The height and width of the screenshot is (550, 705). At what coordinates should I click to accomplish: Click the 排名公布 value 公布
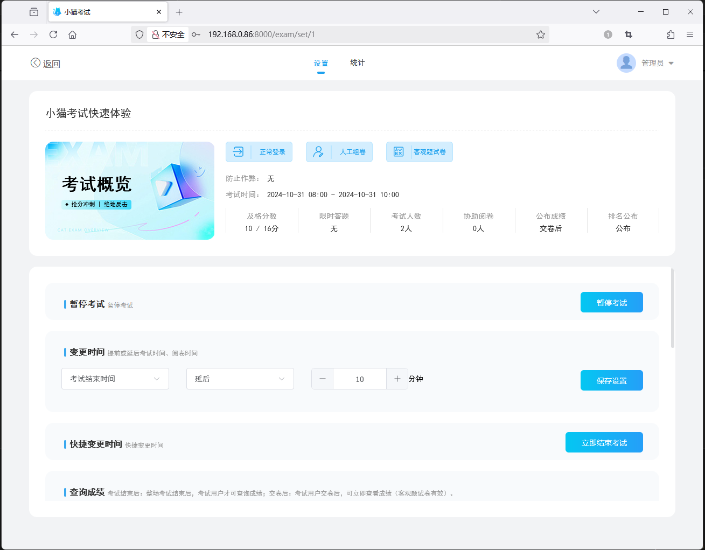623,228
